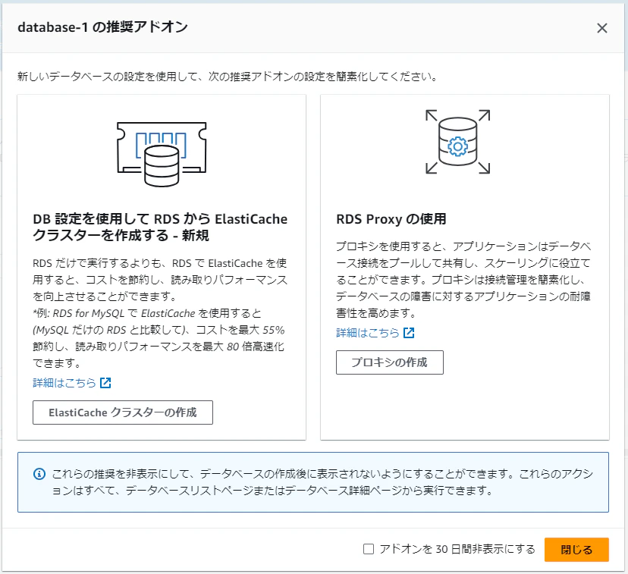The image size is (628, 574).
Task: Open the RDS Proxy 詳細はこちら link
Action: click(x=368, y=333)
